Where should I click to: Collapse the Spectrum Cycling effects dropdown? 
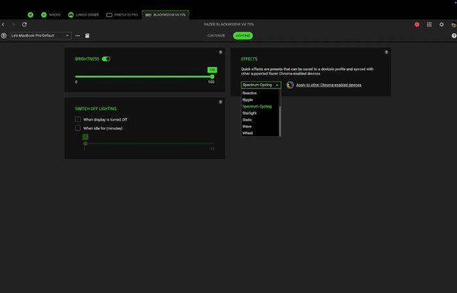(261, 85)
